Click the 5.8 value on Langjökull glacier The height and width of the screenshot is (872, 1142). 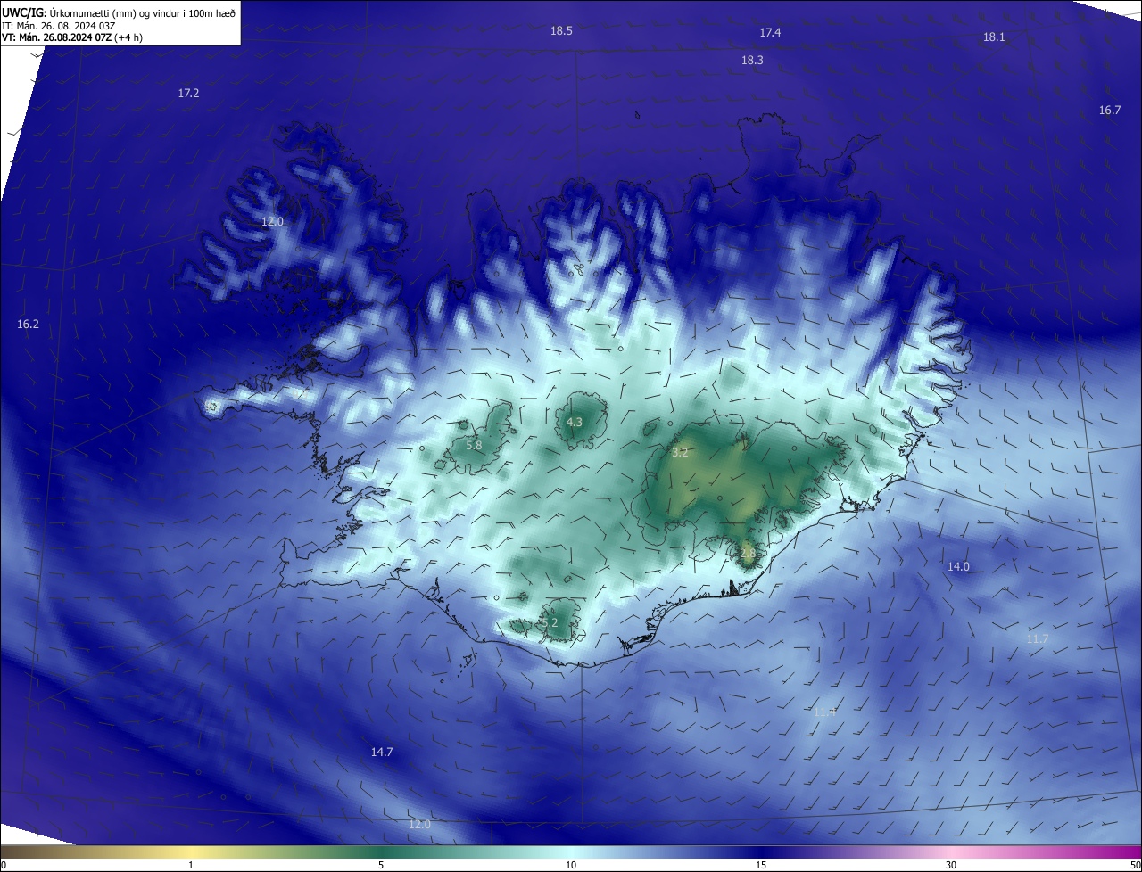coord(474,446)
